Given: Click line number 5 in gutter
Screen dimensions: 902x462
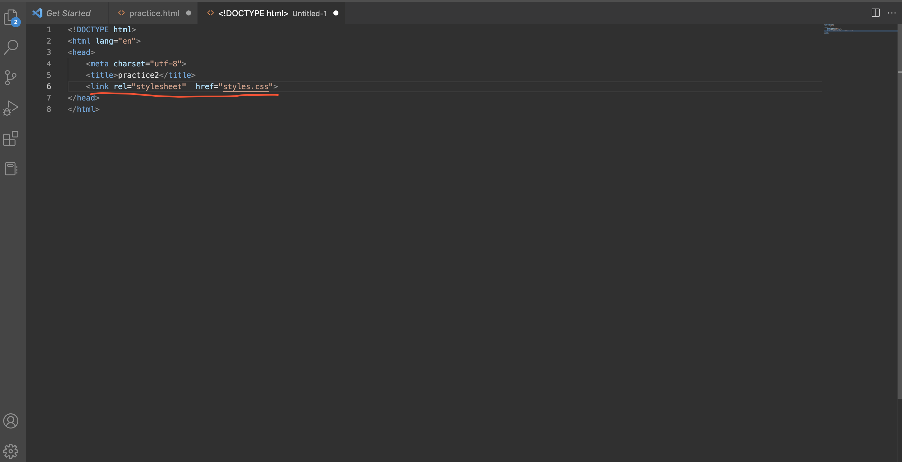Looking at the screenshot, I should pos(49,75).
